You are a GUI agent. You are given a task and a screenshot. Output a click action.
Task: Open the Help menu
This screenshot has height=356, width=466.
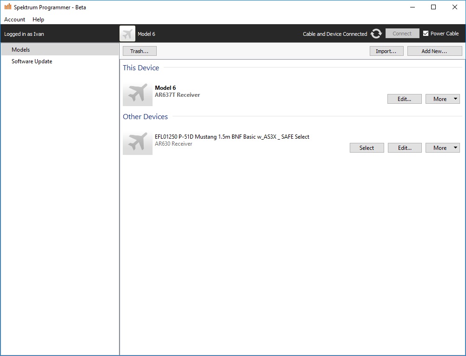pyautogui.click(x=39, y=20)
